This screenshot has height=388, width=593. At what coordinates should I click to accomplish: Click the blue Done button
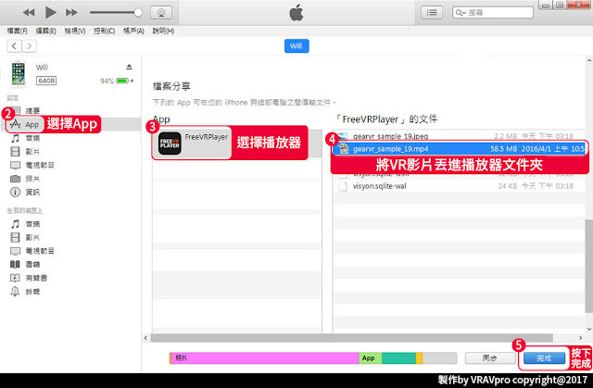pyautogui.click(x=544, y=357)
